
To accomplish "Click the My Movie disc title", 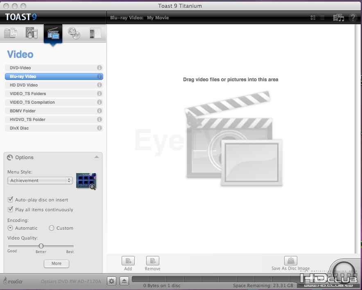I will pos(158,18).
